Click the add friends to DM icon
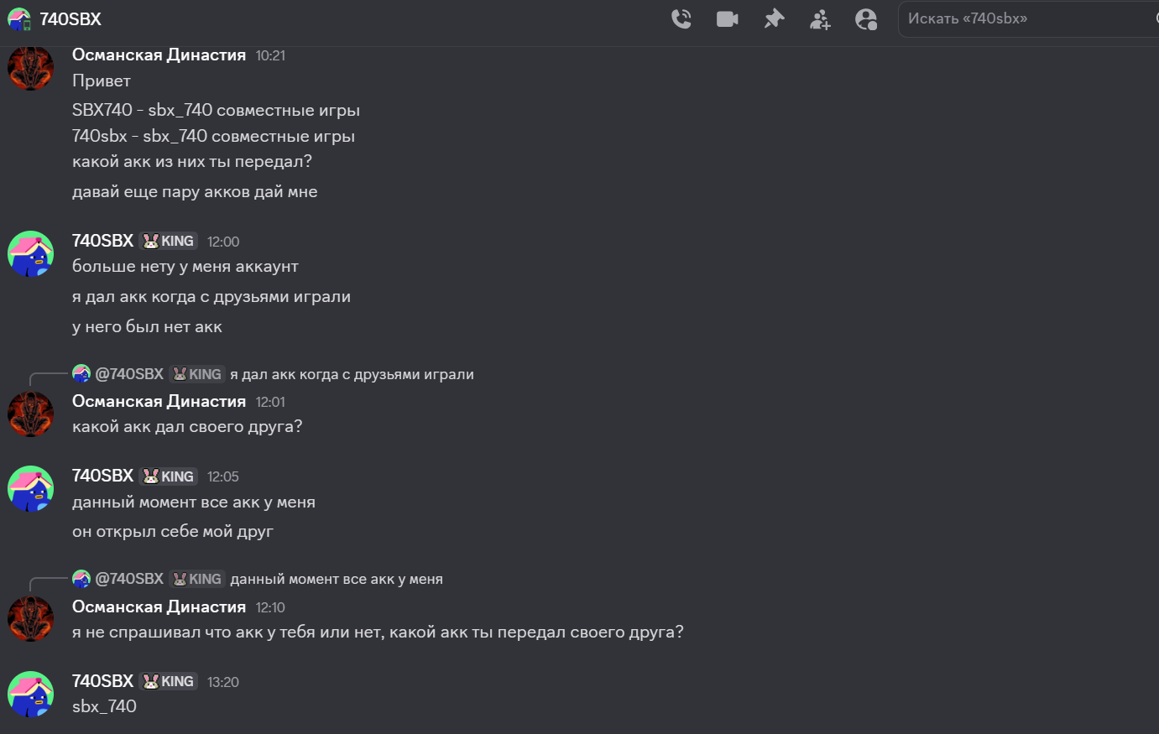Image resolution: width=1159 pixels, height=734 pixels. (820, 18)
